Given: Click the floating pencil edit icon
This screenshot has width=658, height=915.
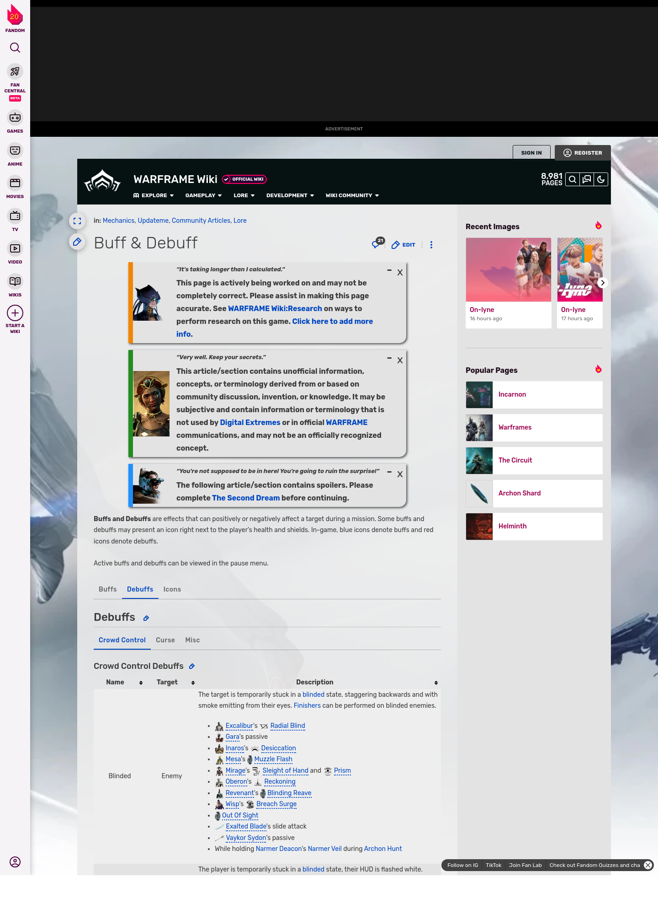Looking at the screenshot, I should point(77,242).
